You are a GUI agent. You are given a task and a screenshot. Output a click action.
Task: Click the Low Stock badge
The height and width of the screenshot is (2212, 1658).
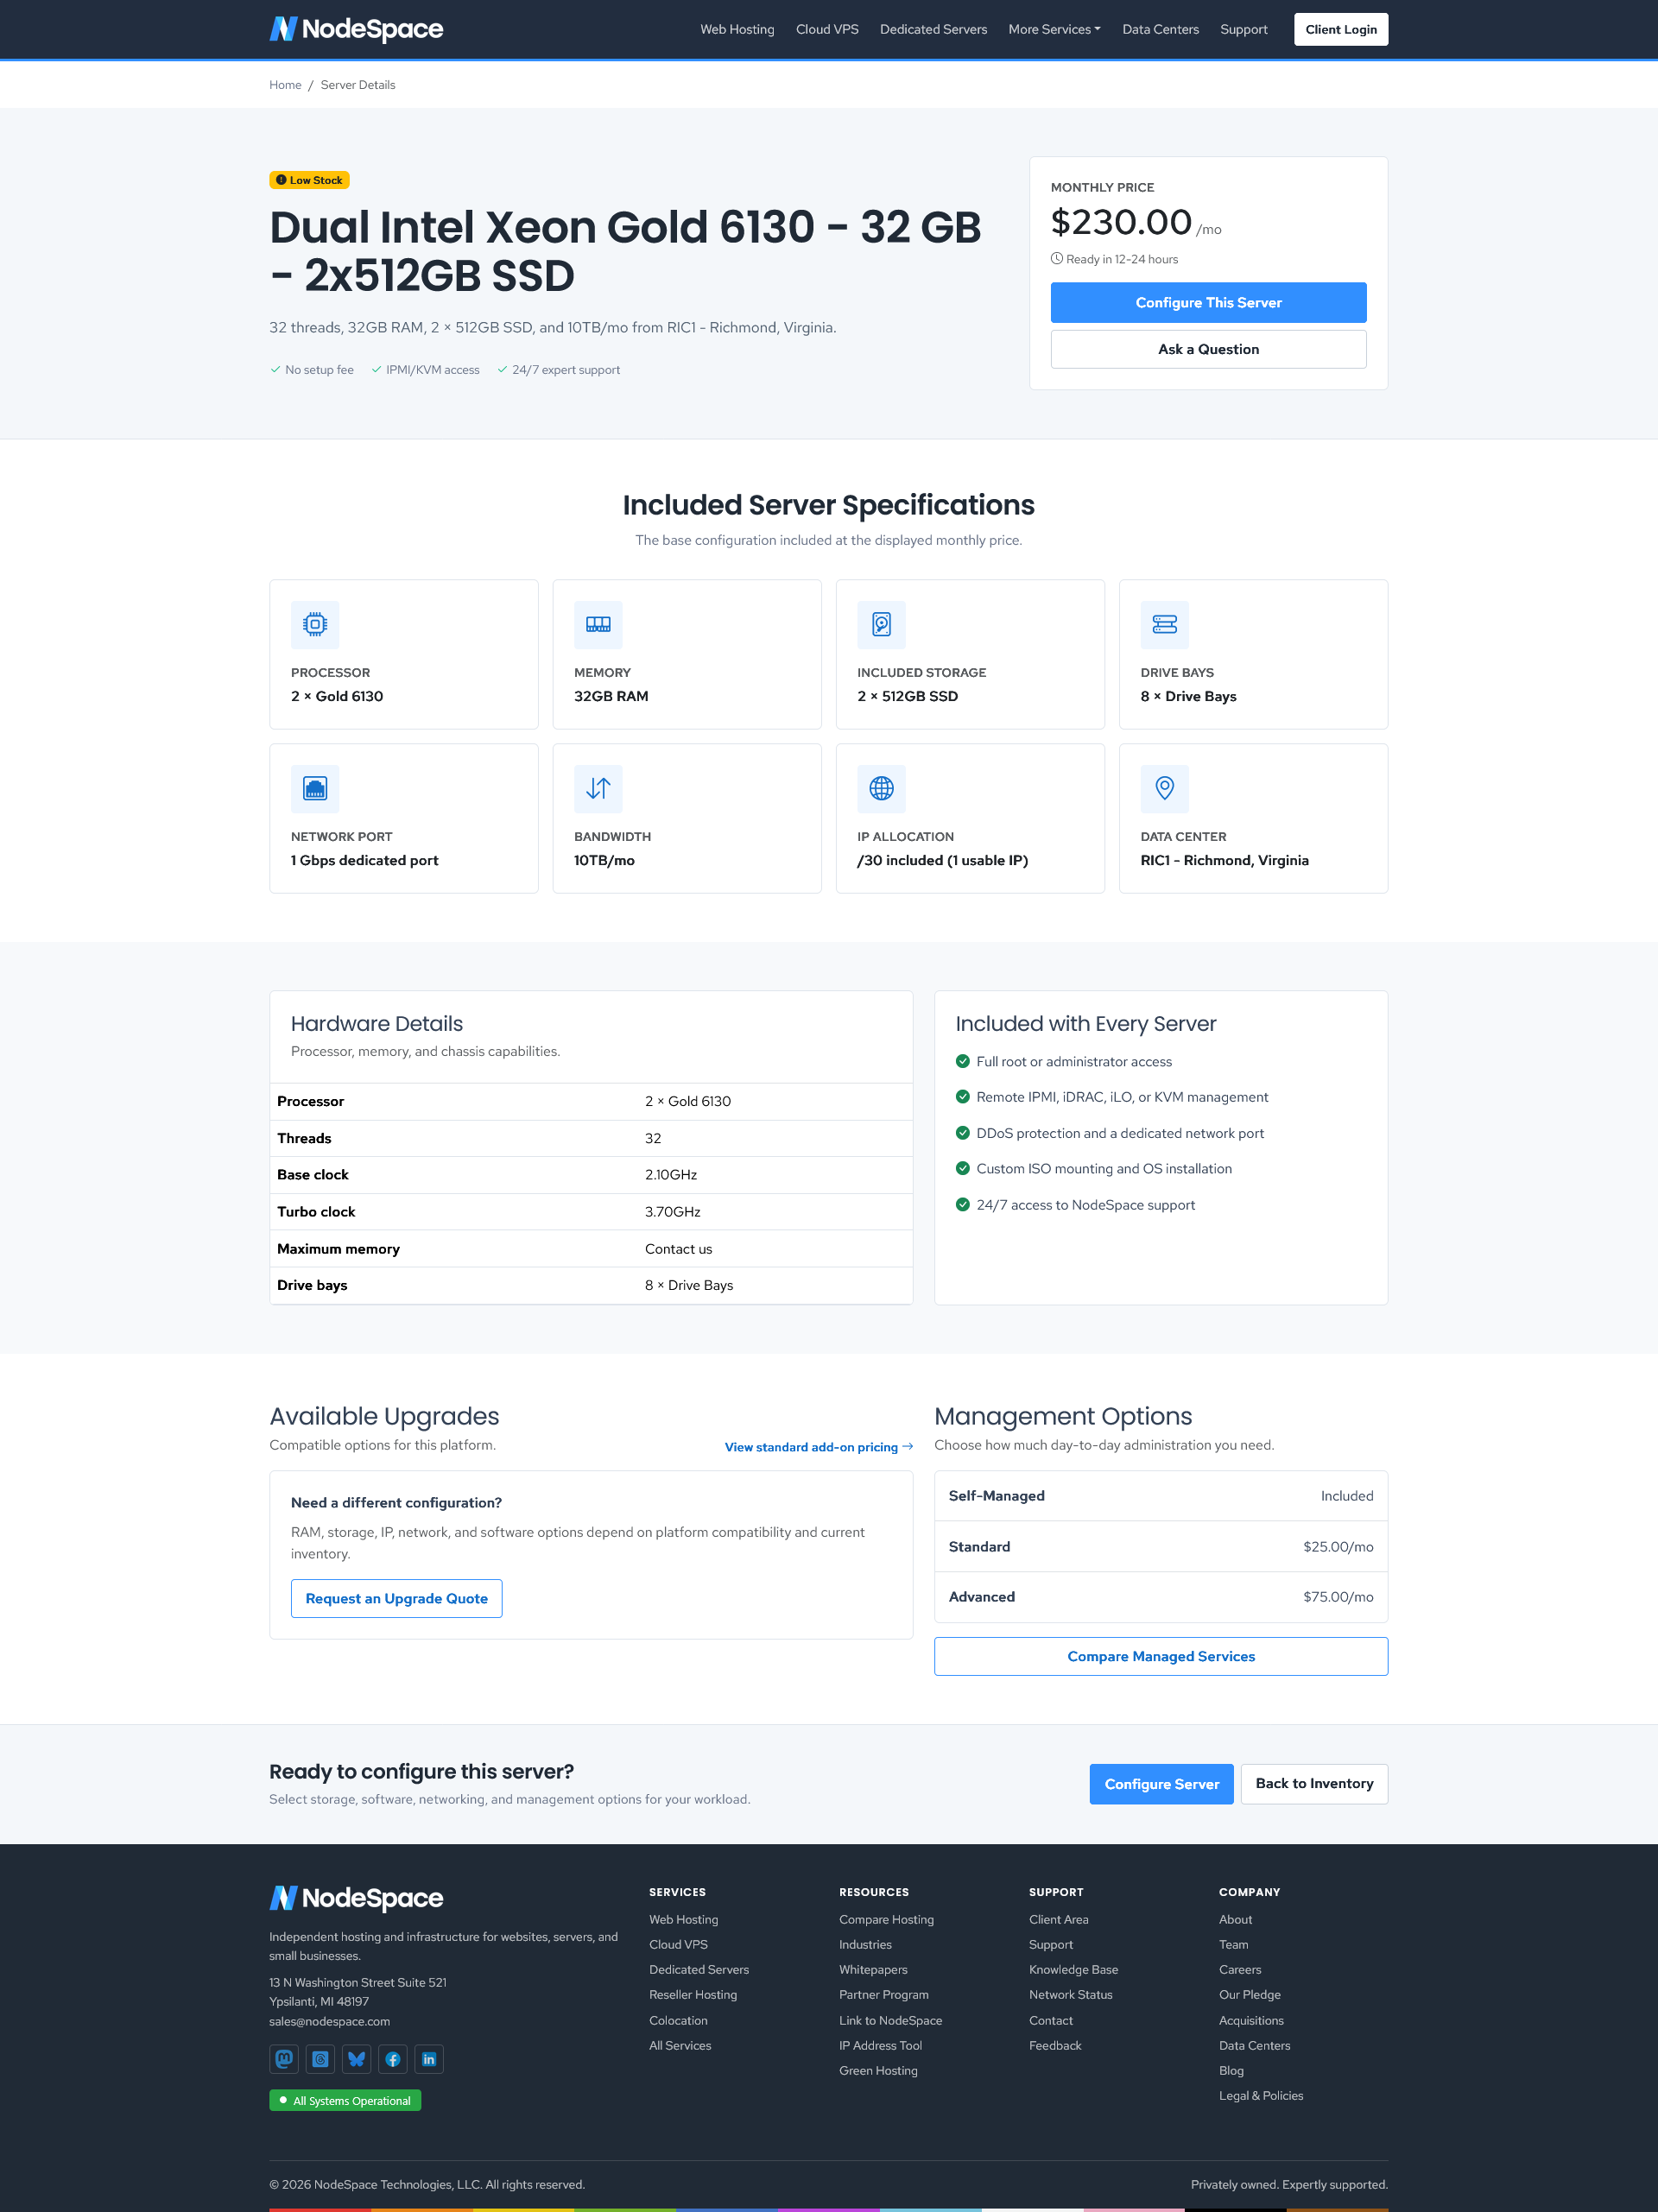[309, 180]
